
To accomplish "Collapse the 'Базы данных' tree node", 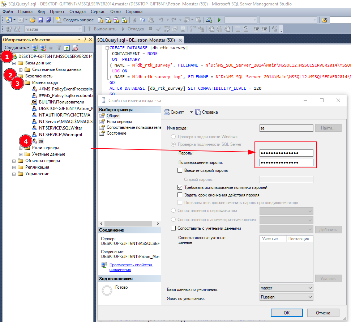I will [14, 63].
